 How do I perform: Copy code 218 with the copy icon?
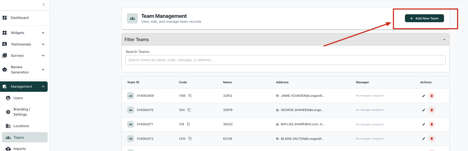pyautogui.click(x=188, y=124)
